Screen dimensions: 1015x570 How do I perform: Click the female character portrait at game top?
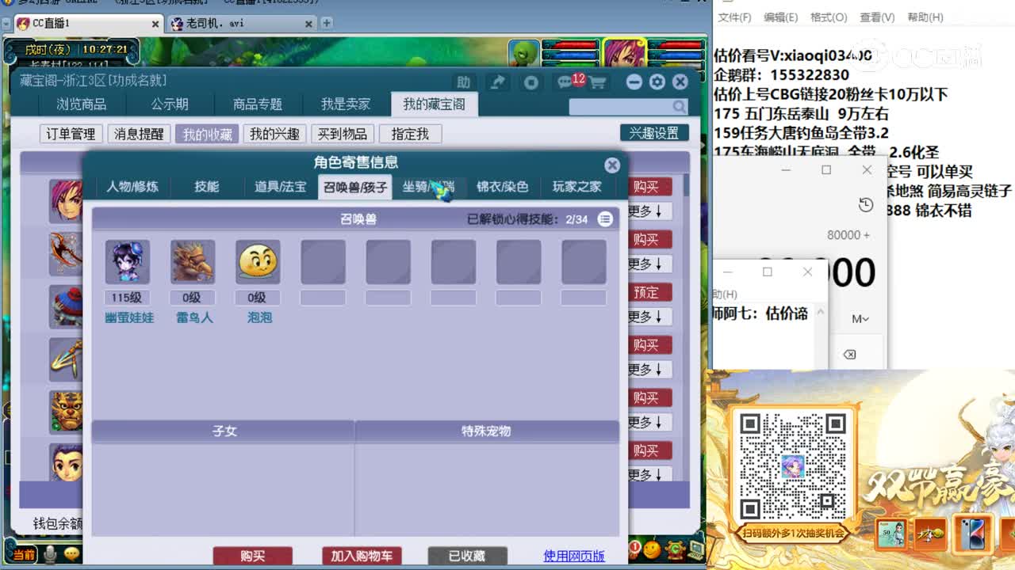point(623,53)
